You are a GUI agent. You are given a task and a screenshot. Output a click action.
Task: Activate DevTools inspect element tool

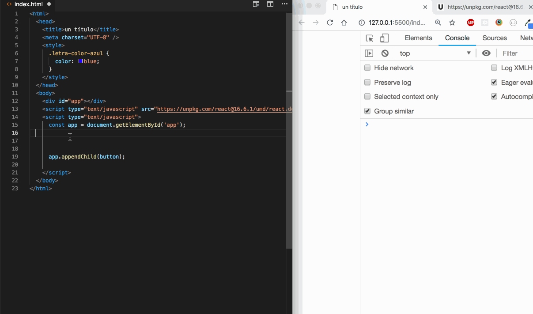point(370,38)
